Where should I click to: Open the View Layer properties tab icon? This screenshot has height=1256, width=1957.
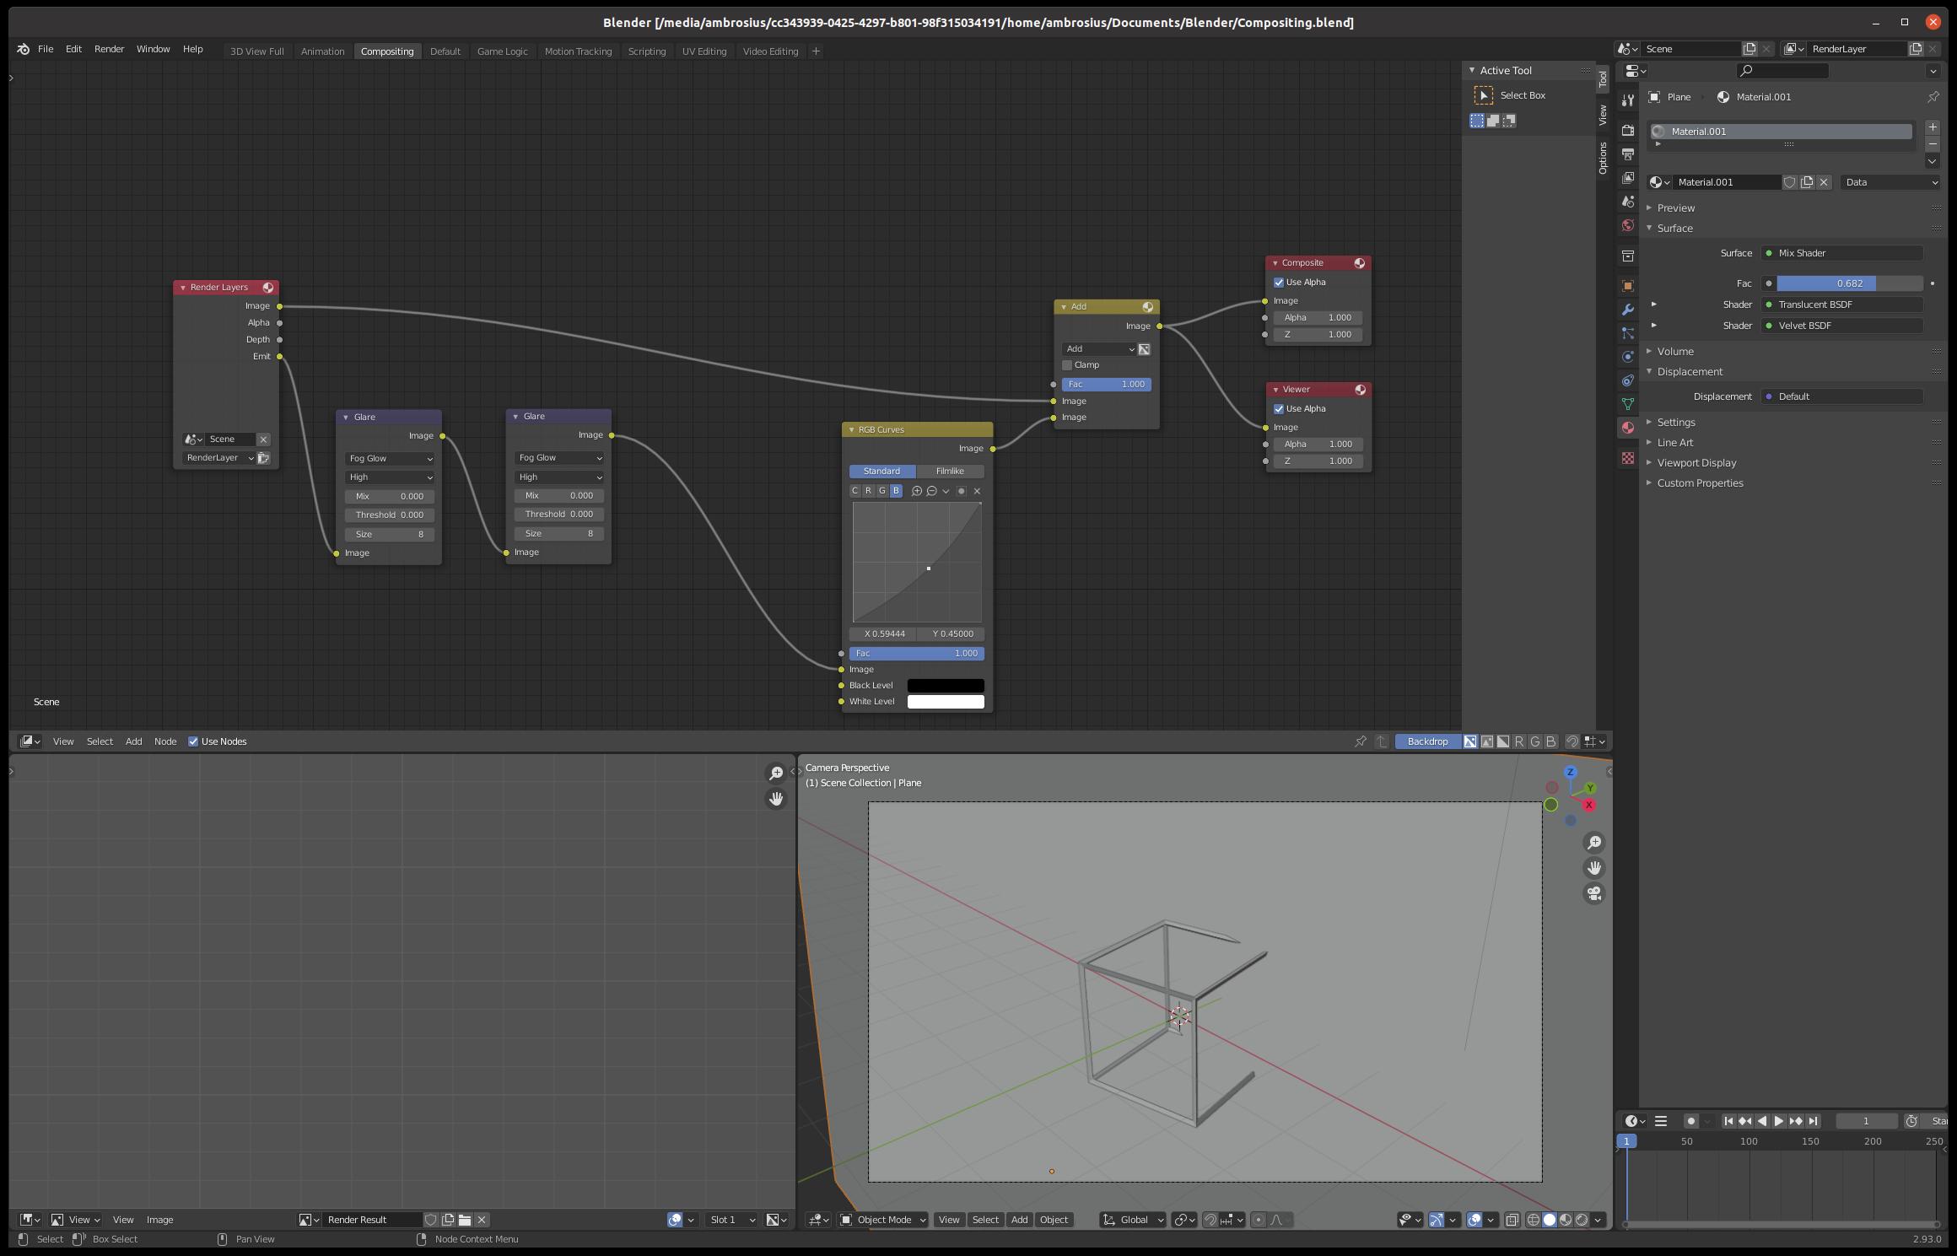pyautogui.click(x=1628, y=178)
